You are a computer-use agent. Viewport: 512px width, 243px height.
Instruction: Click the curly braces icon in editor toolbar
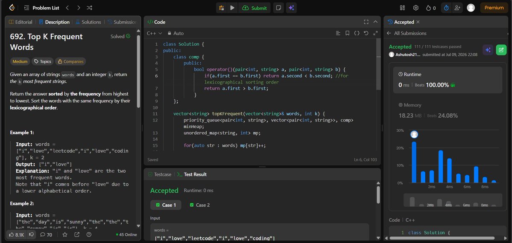coord(357,33)
